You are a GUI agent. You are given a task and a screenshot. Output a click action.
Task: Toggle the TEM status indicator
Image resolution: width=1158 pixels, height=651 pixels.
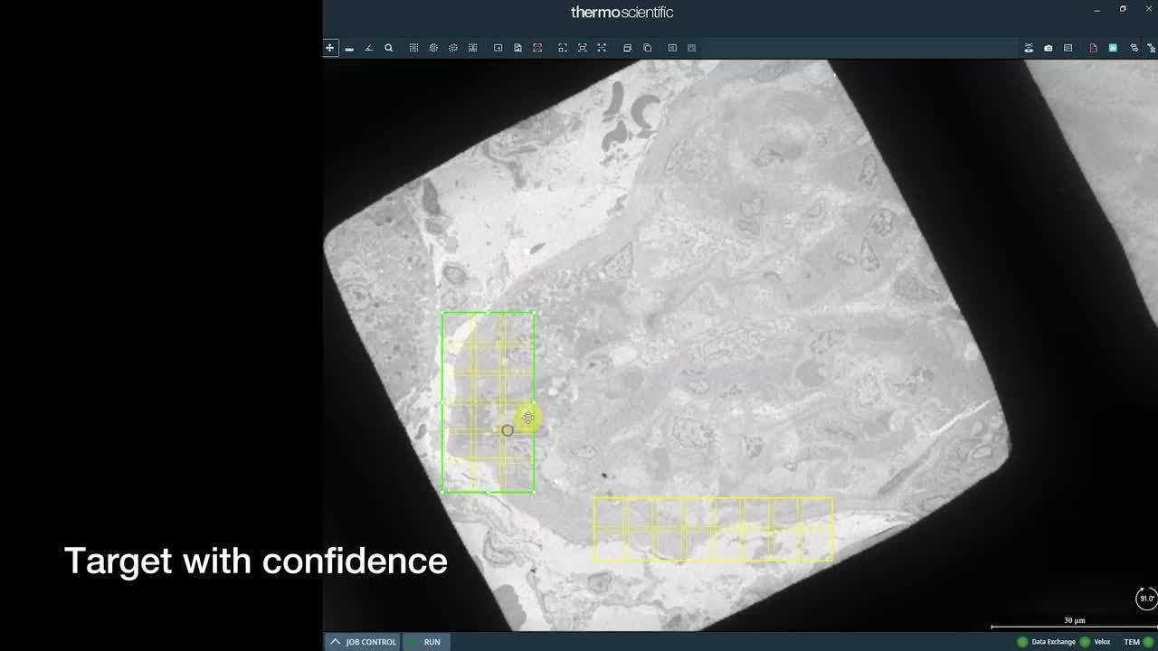point(1148,642)
